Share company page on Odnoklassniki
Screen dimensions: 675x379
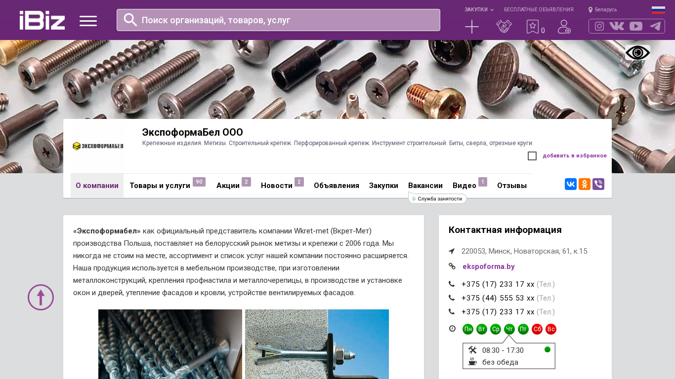[x=585, y=184]
